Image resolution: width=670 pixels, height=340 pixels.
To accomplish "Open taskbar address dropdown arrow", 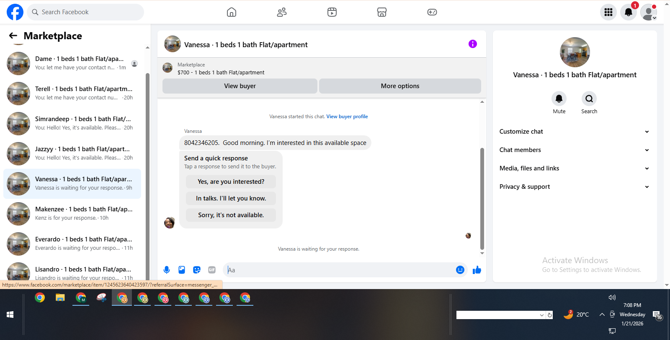I will [542, 315].
